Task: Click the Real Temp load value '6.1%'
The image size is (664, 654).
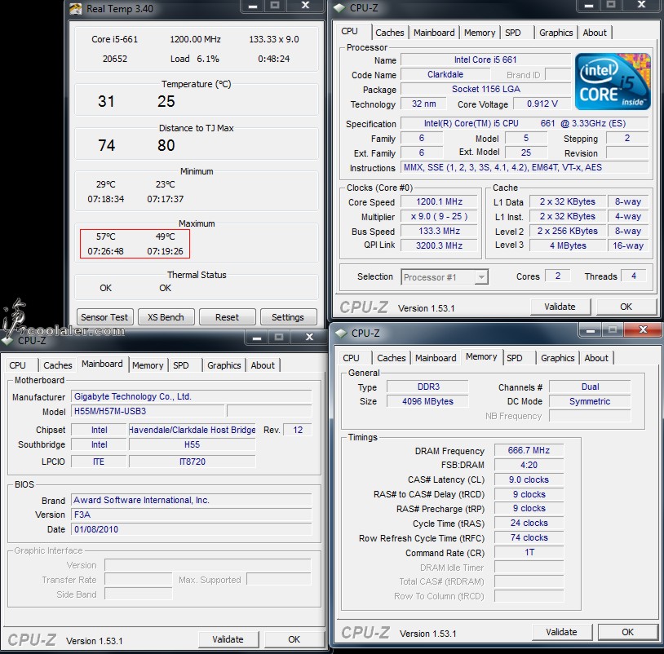Action: (x=208, y=59)
